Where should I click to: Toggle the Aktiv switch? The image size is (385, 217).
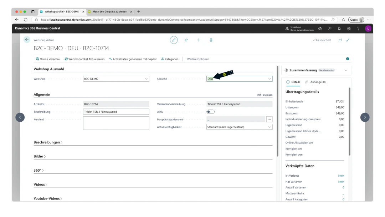coord(210,112)
